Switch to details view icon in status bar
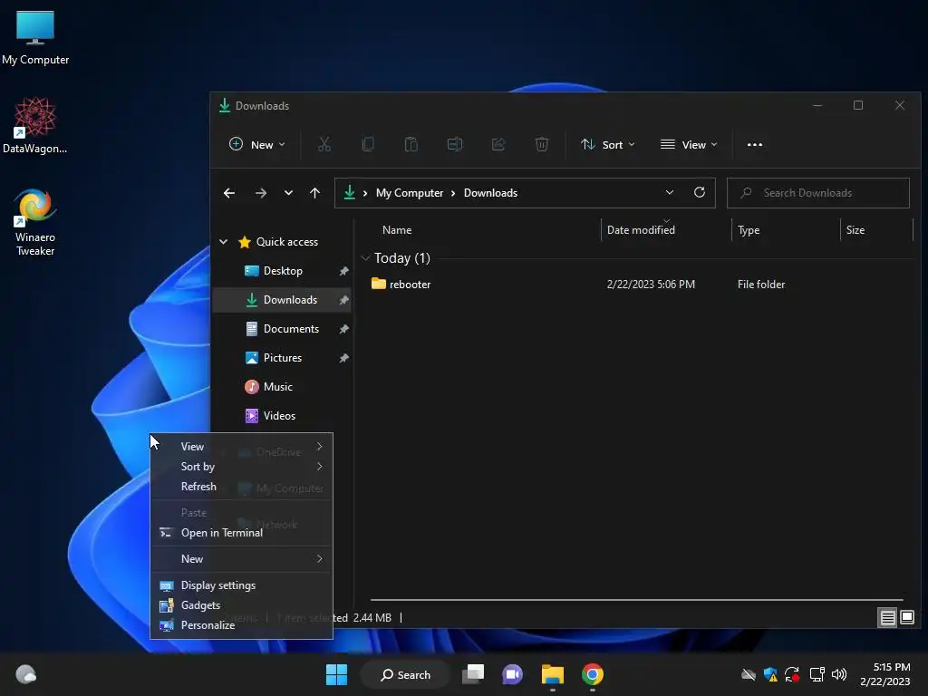The image size is (928, 696). pyautogui.click(x=888, y=618)
